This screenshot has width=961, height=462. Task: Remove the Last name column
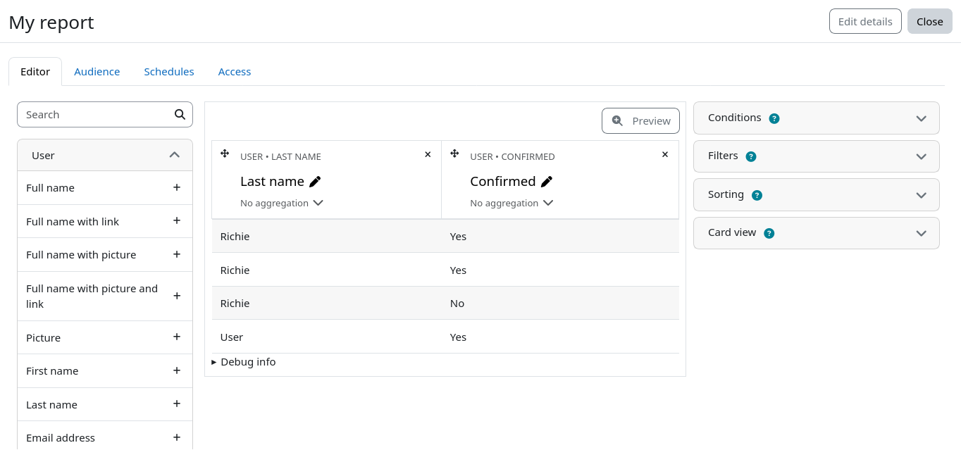pyautogui.click(x=428, y=154)
